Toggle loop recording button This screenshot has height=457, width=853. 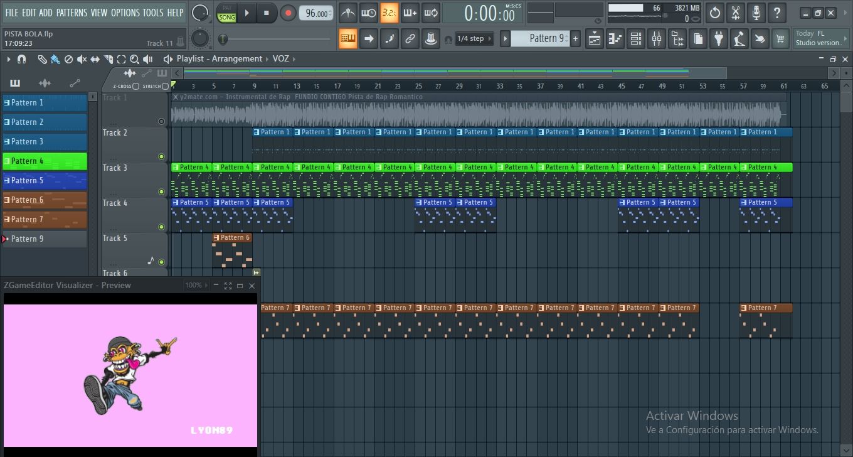[x=431, y=13]
